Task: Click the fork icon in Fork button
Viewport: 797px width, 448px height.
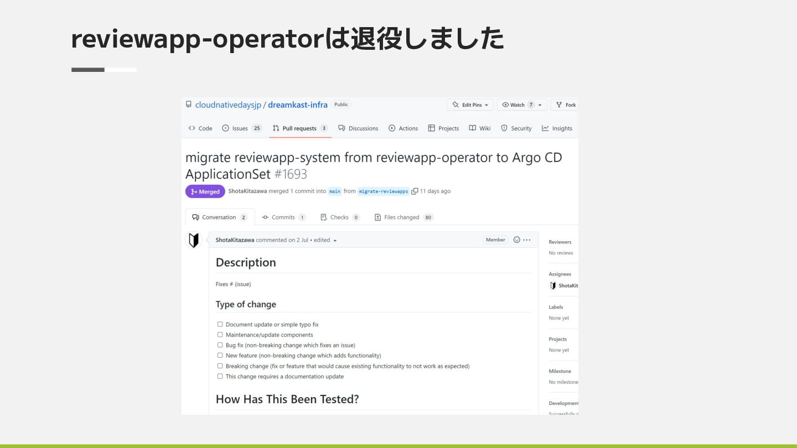Action: 559,105
